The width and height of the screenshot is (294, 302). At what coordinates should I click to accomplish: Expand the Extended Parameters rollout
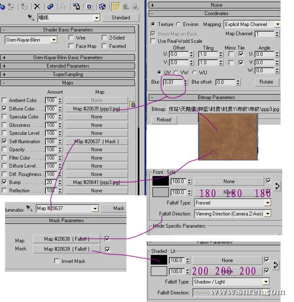click(68, 66)
